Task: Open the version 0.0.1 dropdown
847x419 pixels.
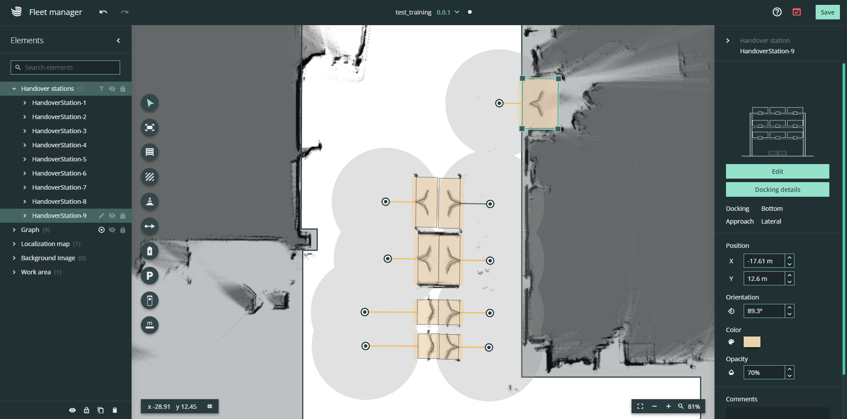Action: tap(457, 12)
